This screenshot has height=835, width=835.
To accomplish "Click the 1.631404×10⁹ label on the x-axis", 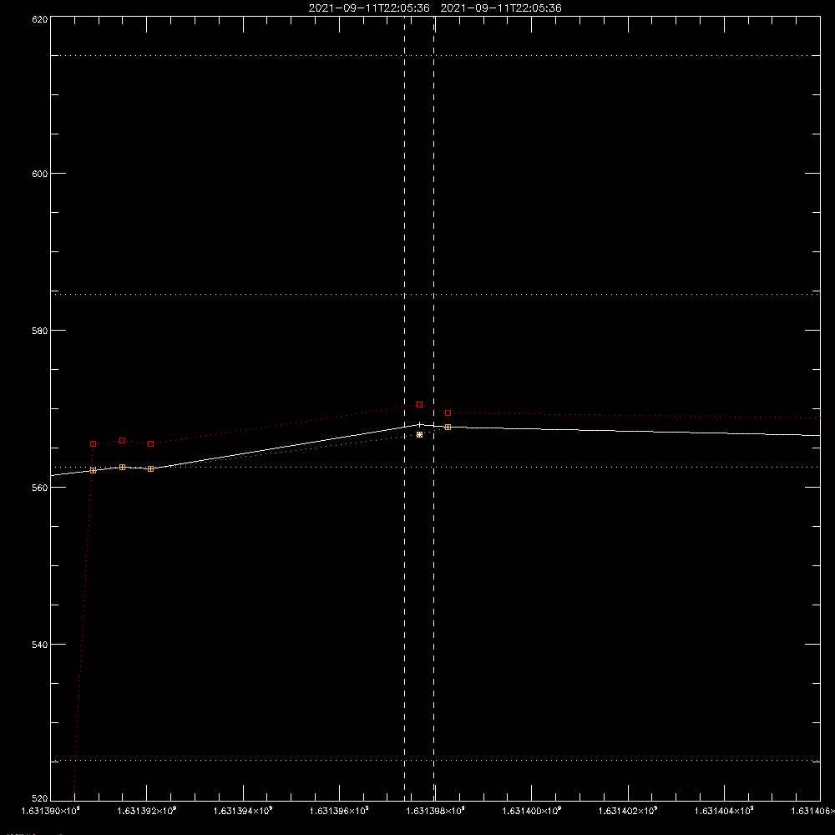I will pyautogui.click(x=724, y=811).
